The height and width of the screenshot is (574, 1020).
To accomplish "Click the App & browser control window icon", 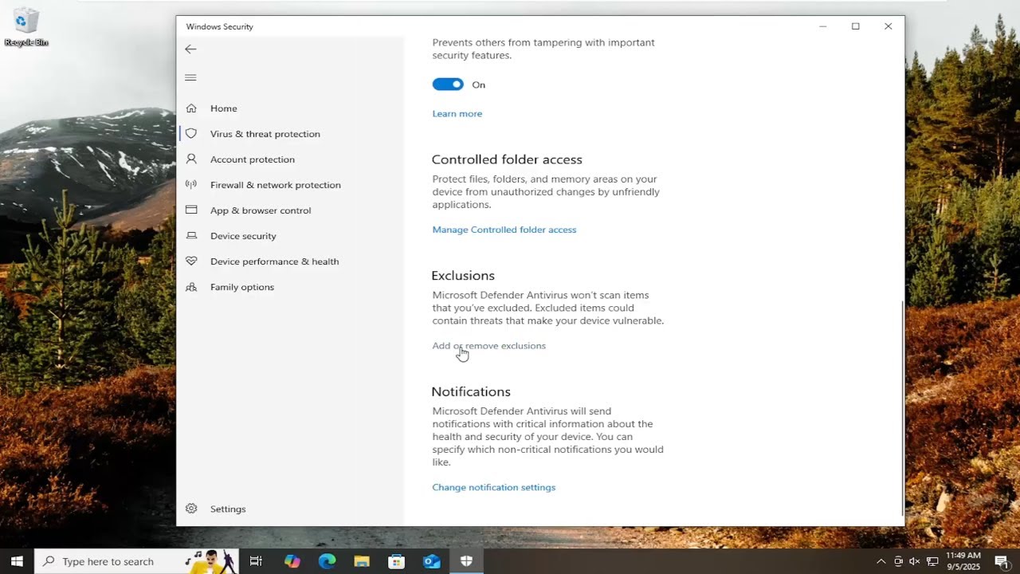I will (191, 210).
